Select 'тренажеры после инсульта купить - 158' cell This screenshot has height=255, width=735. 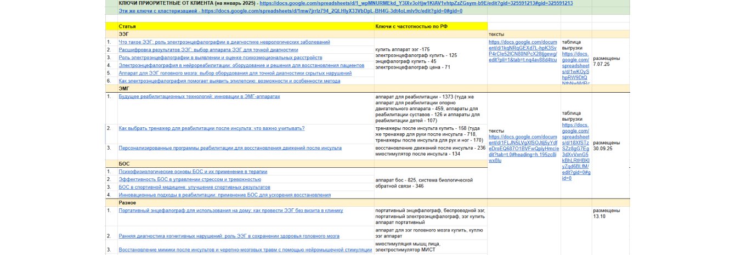(x=431, y=134)
